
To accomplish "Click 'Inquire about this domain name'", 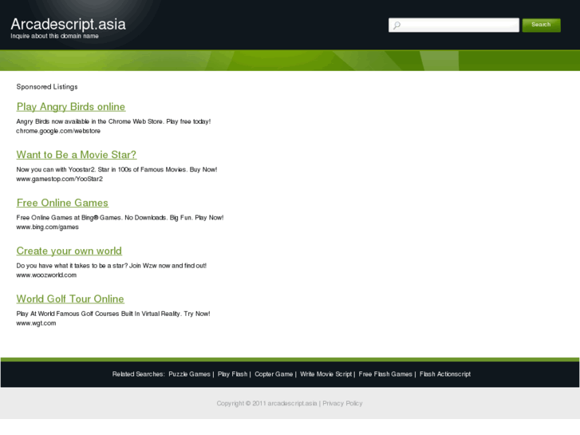I will coord(54,36).
